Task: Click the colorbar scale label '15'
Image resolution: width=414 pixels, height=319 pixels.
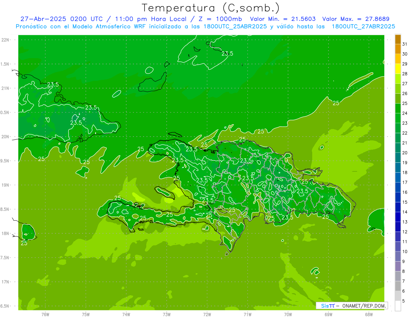Action: coord(405,202)
